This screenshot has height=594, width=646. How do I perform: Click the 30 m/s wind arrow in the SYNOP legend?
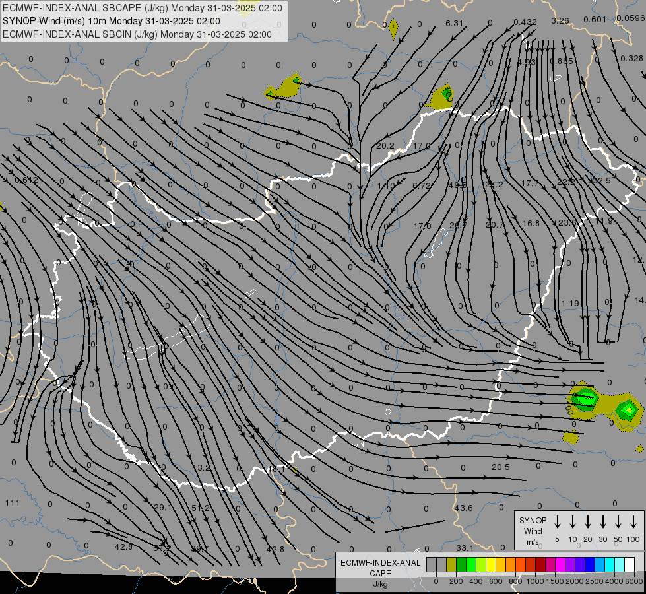(602, 522)
